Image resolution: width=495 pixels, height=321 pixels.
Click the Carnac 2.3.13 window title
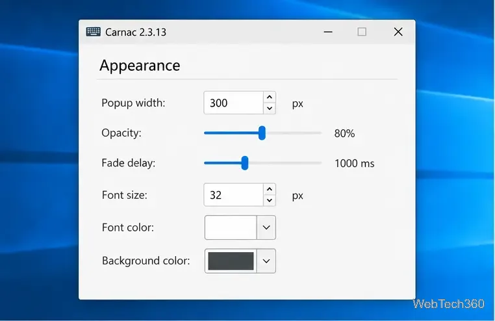click(x=136, y=32)
